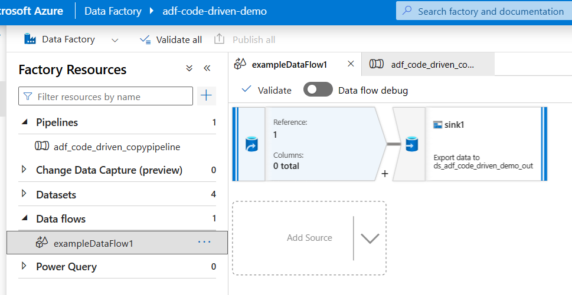Click the Datasets count value 4

(214, 194)
